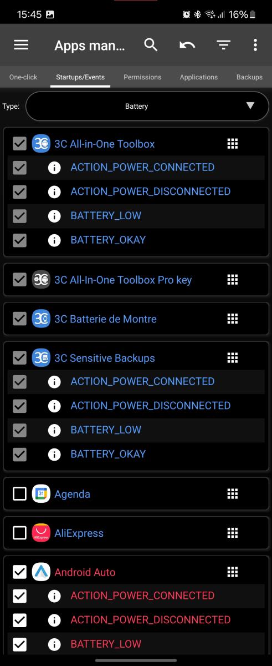Open grid menu for 3C All-in-One Toolbox
Image resolution: width=272 pixels, height=666 pixels.
tap(233, 144)
